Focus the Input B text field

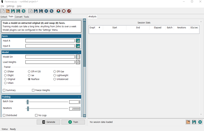[x=50, y=46]
